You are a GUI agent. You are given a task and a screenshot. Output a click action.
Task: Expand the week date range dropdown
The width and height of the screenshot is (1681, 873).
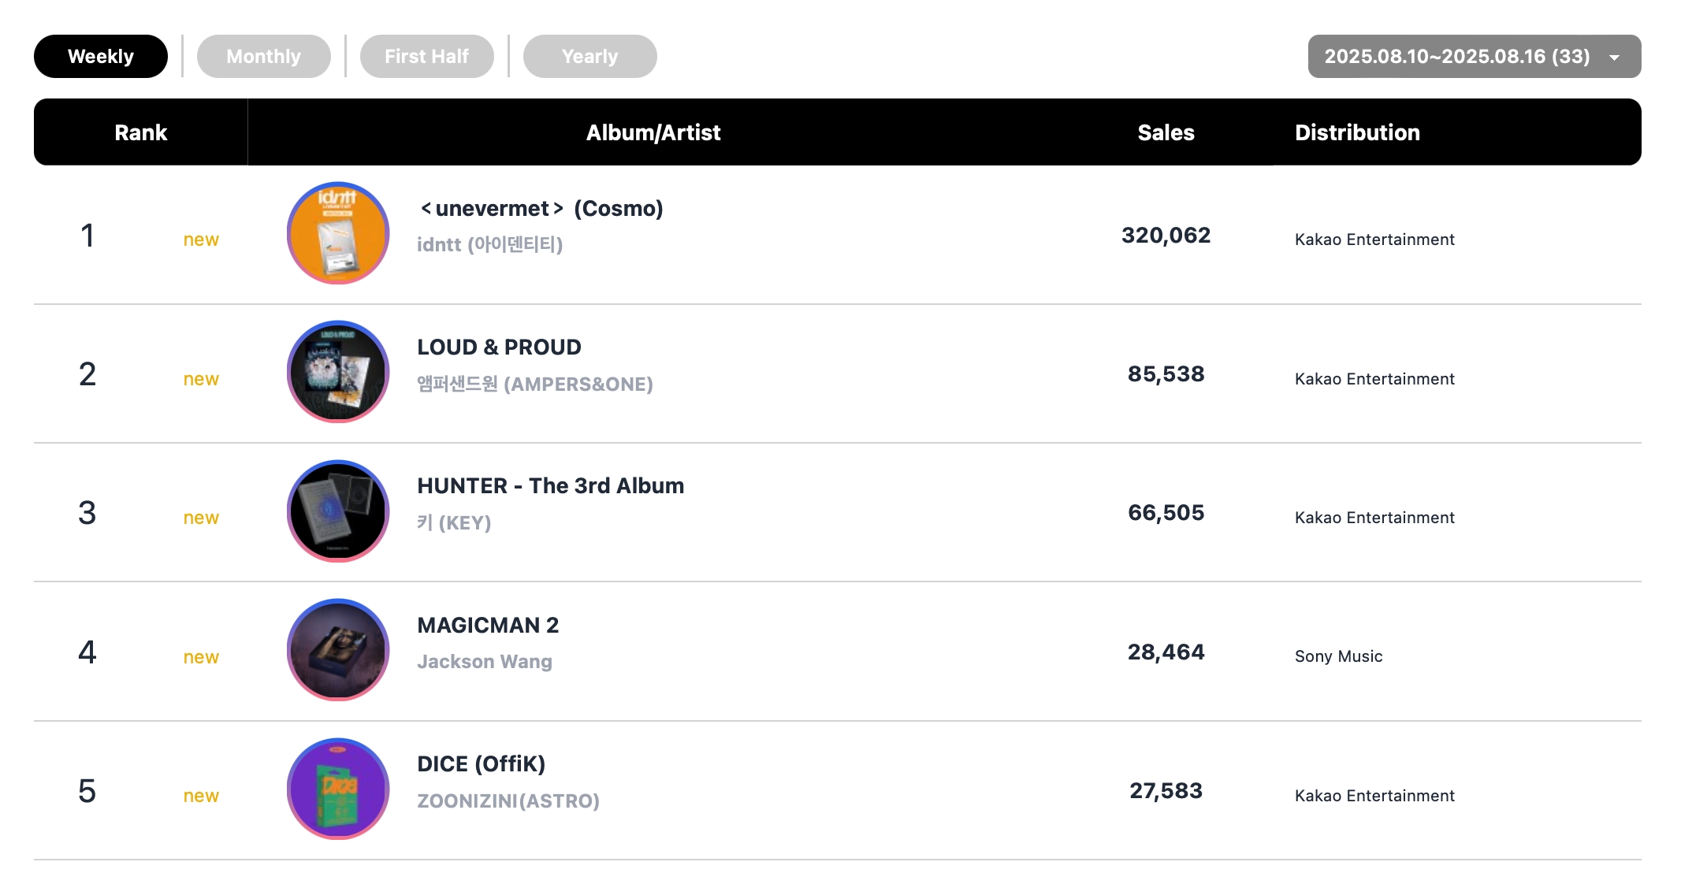(x=1475, y=56)
